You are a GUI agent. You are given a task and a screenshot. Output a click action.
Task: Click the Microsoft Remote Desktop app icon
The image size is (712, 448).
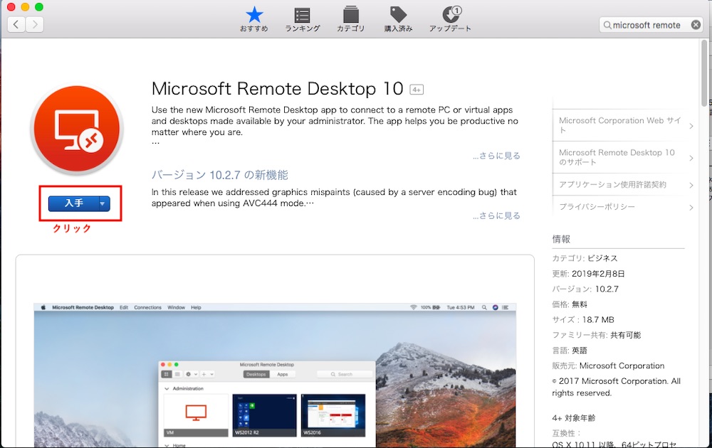77,129
